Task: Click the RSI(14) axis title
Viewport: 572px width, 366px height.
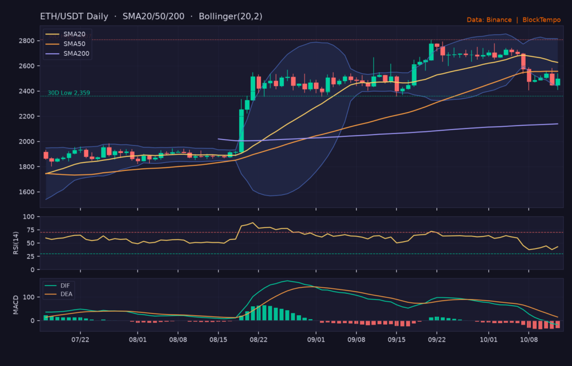Action: tap(16, 243)
